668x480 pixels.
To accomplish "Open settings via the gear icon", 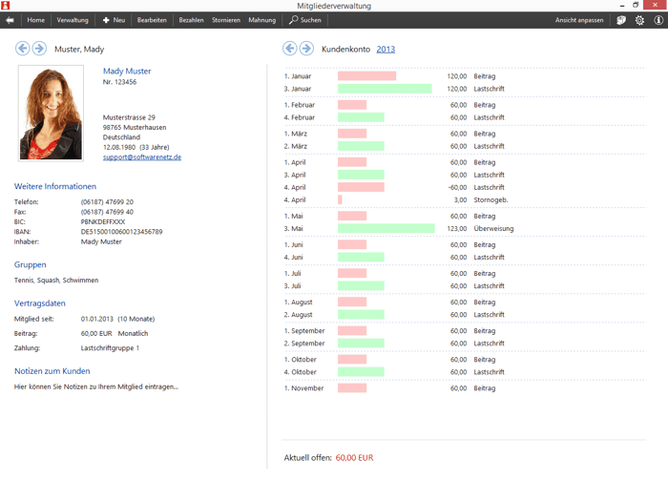I will coord(639,20).
